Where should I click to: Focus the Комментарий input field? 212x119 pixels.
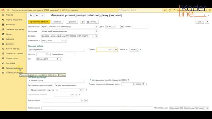pos(97,108)
